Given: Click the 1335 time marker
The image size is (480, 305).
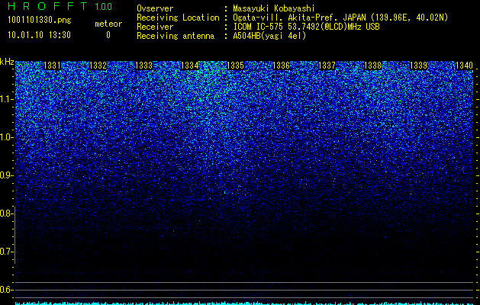Looking at the screenshot, I should pyautogui.click(x=235, y=66).
